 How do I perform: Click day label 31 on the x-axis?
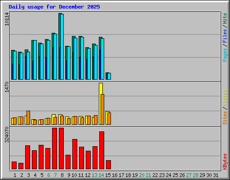point(216,175)
